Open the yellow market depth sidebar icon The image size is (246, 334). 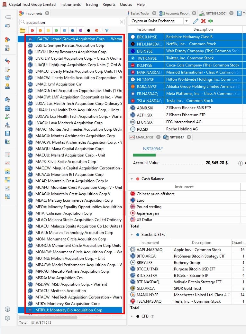[x=7, y=171]
